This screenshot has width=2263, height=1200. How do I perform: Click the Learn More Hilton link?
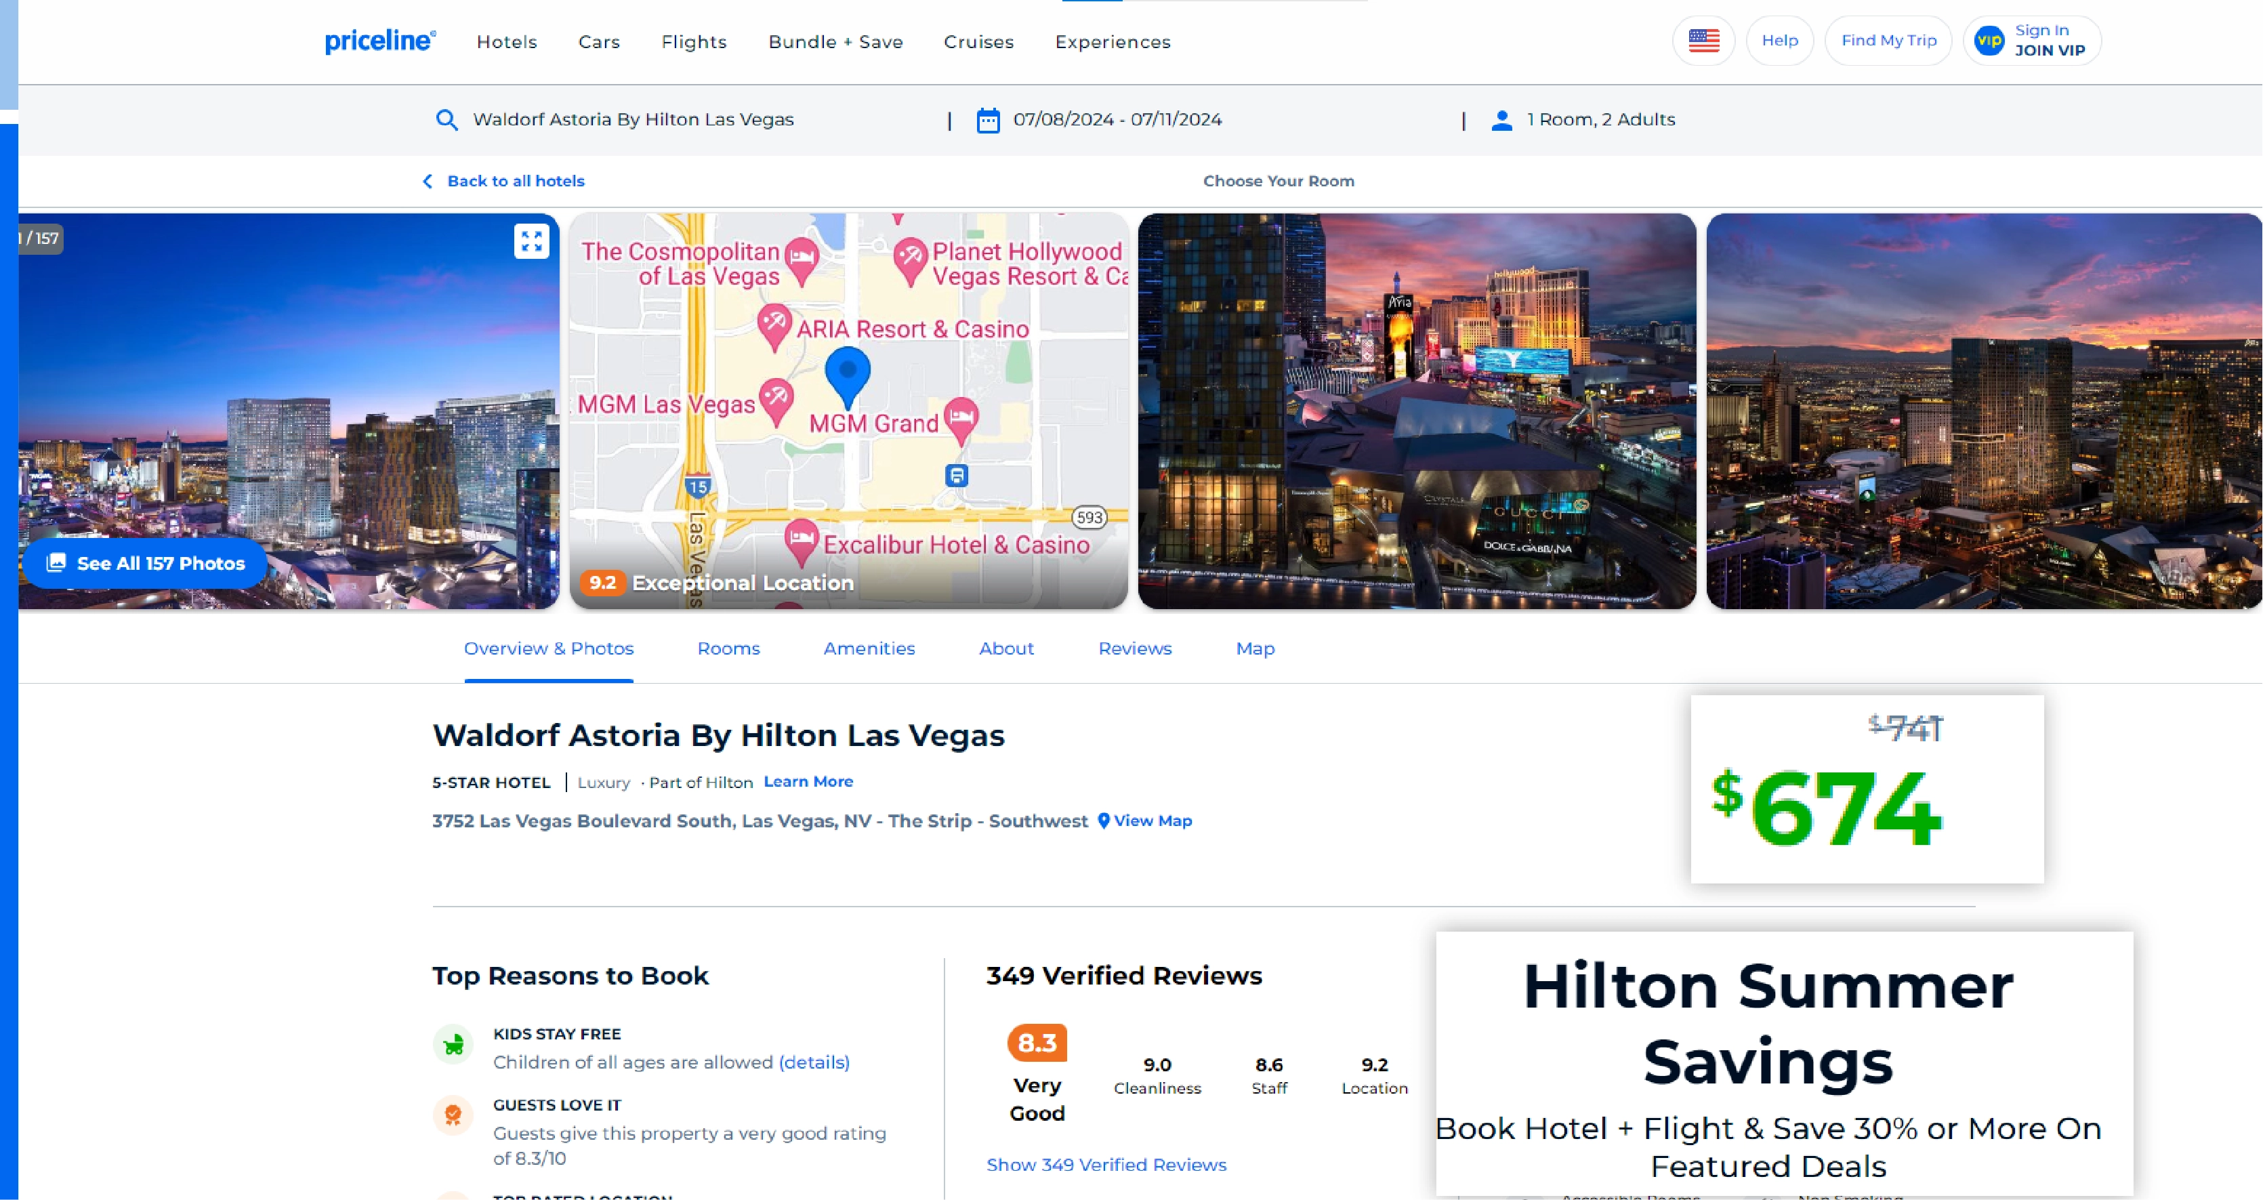[x=808, y=782]
